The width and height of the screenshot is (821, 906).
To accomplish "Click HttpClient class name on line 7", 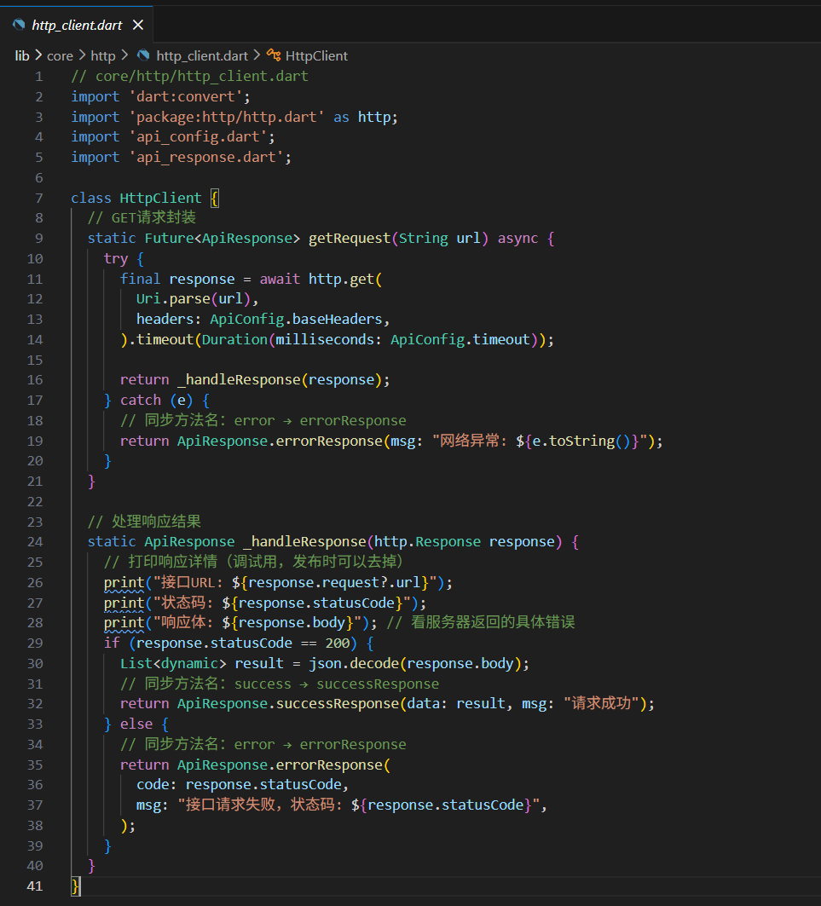I will 160,199.
